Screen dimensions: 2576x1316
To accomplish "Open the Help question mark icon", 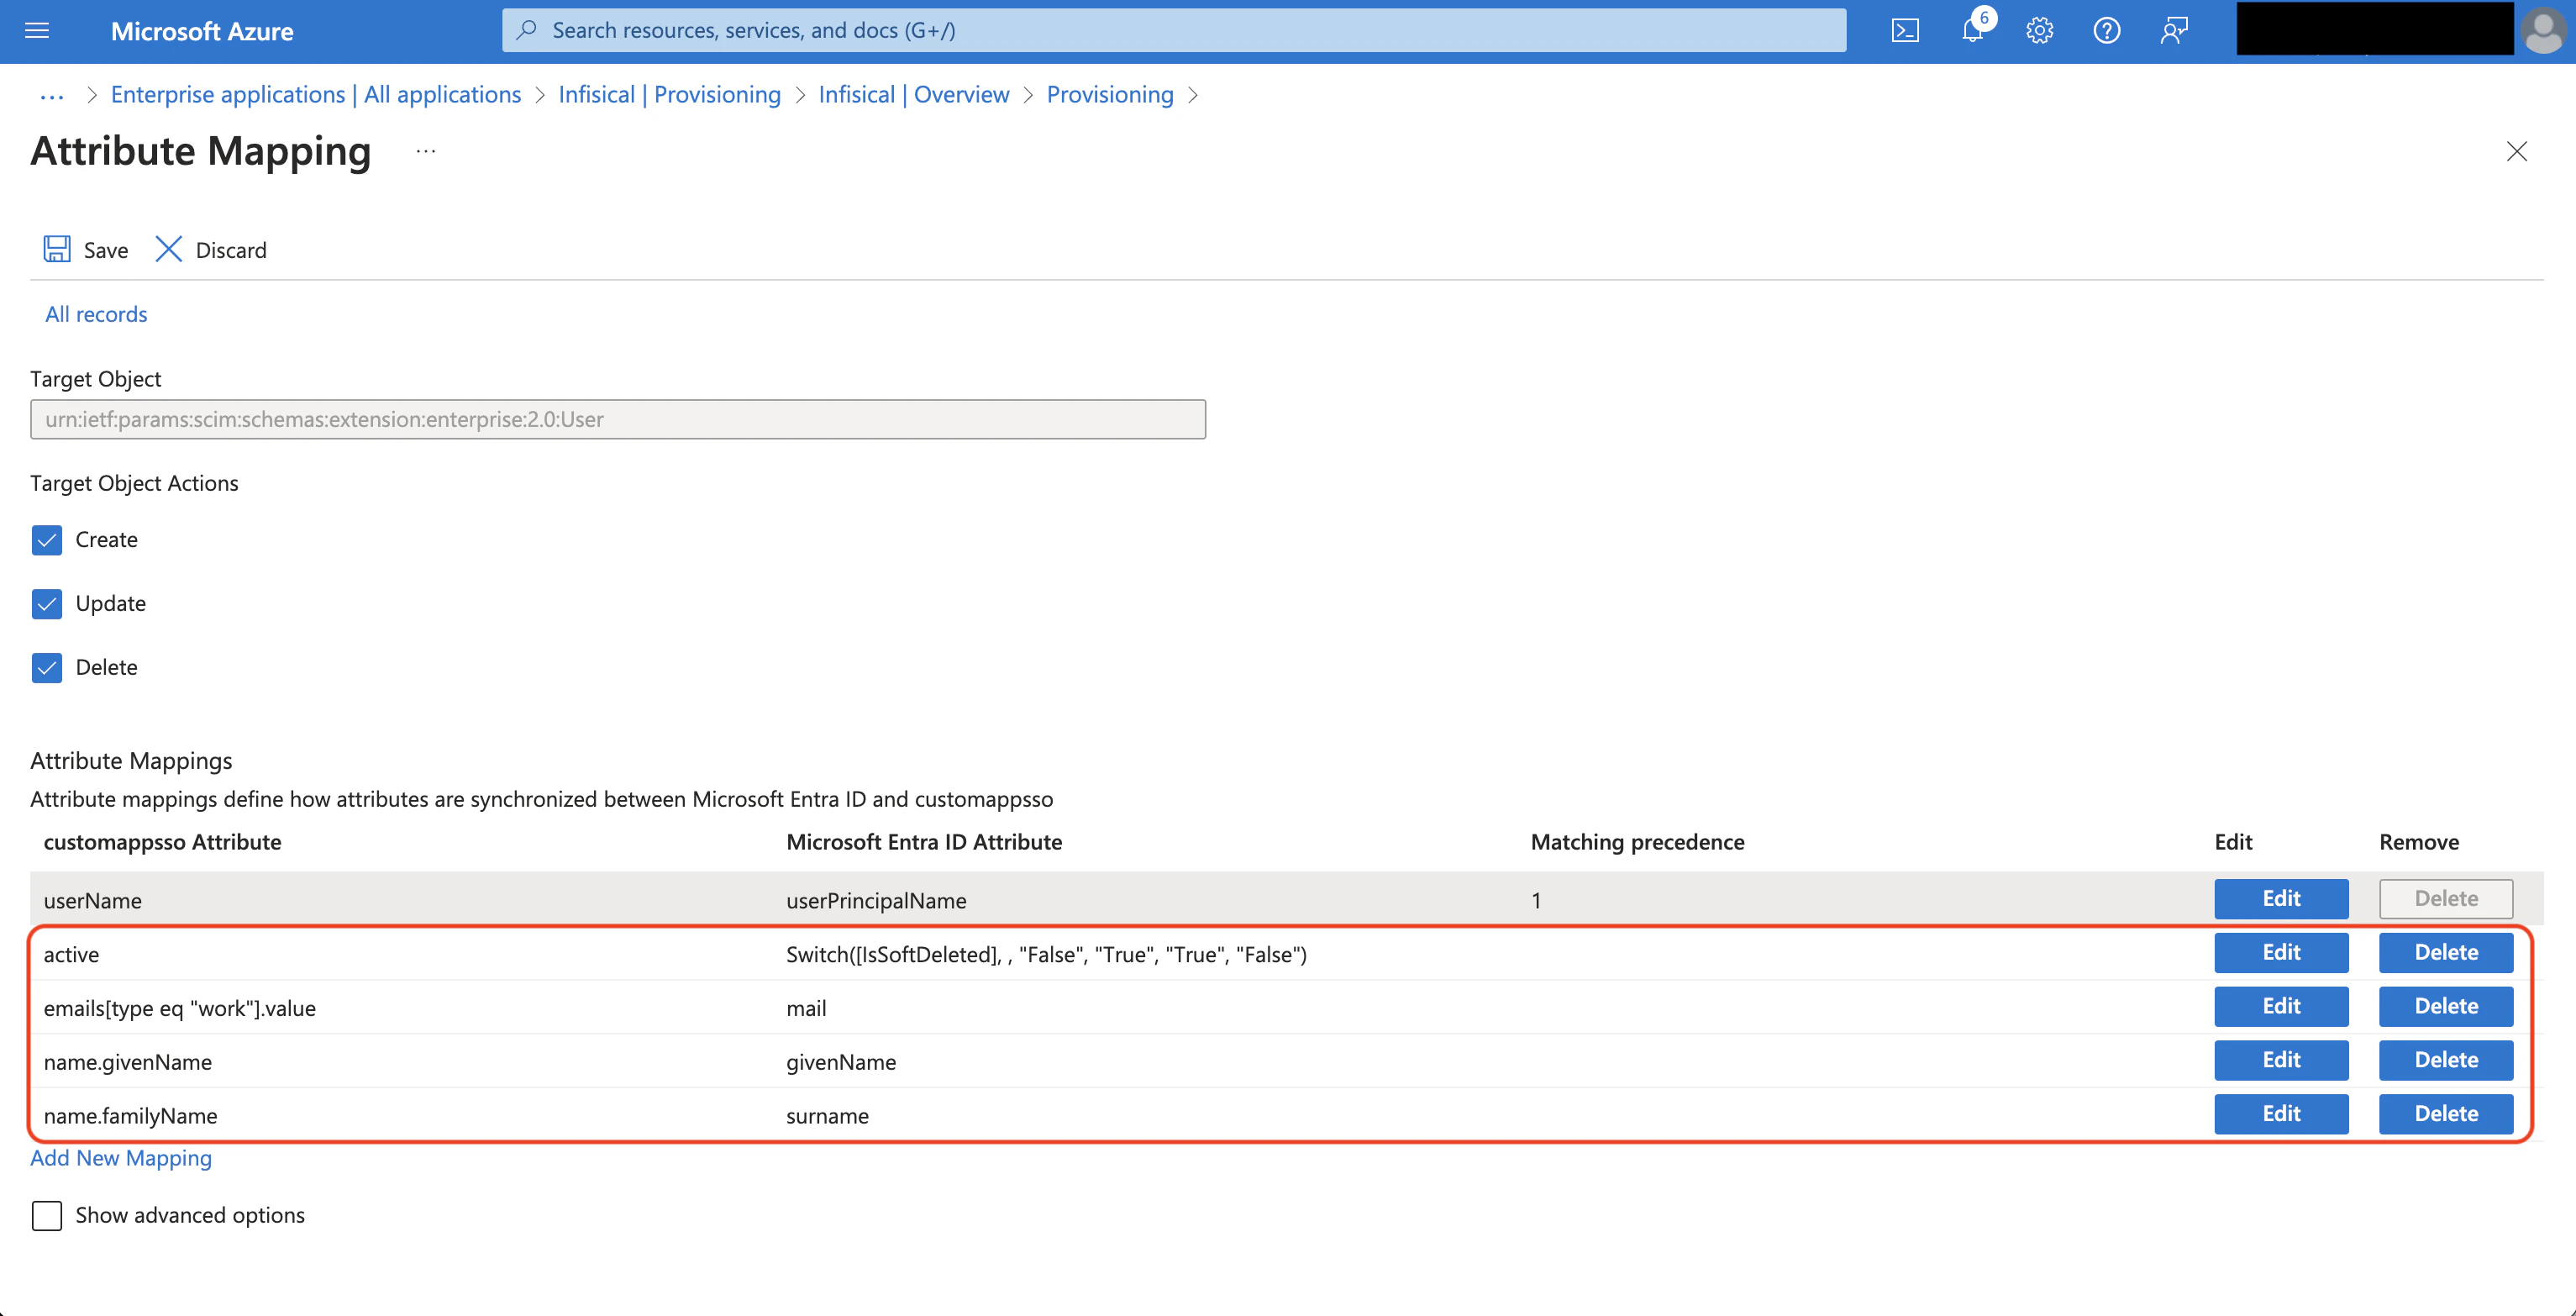I will point(2107,31).
